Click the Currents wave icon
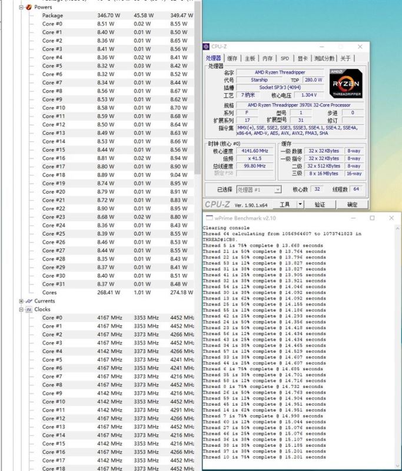Image resolution: width=402 pixels, height=471 pixels. pyautogui.click(x=29, y=301)
